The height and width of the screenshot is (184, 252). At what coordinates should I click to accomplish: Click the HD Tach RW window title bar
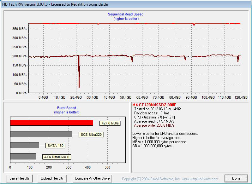pyautogui.click(x=126, y=4)
